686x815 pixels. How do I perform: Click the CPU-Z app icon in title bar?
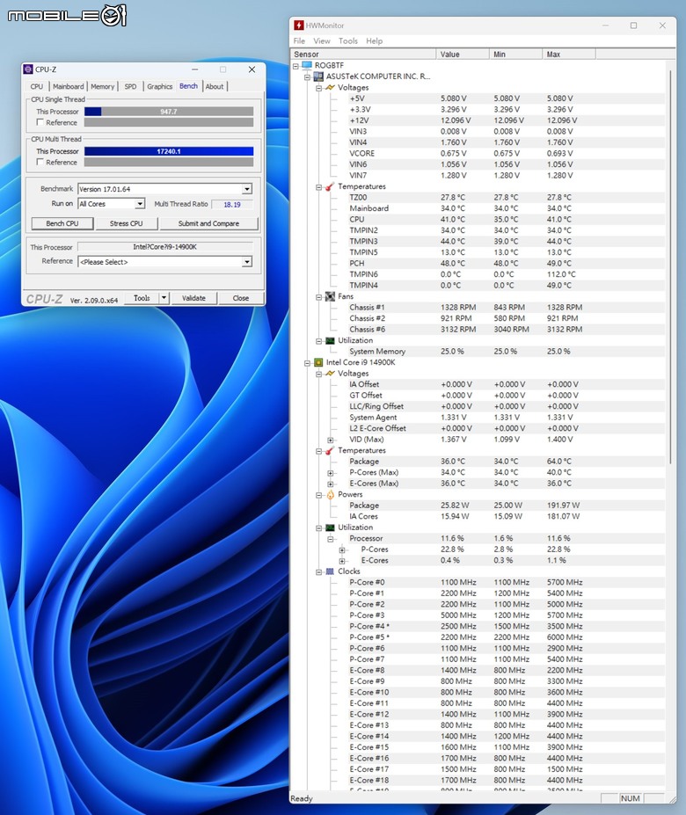28,69
